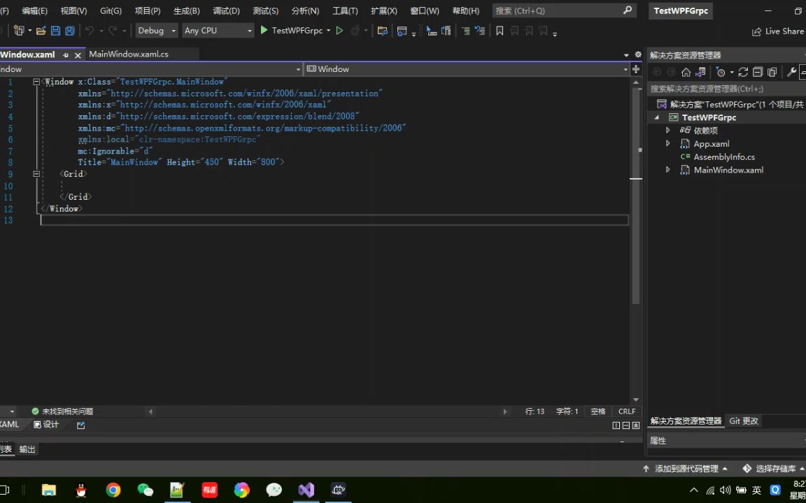Open the Git(G) menu

[111, 10]
